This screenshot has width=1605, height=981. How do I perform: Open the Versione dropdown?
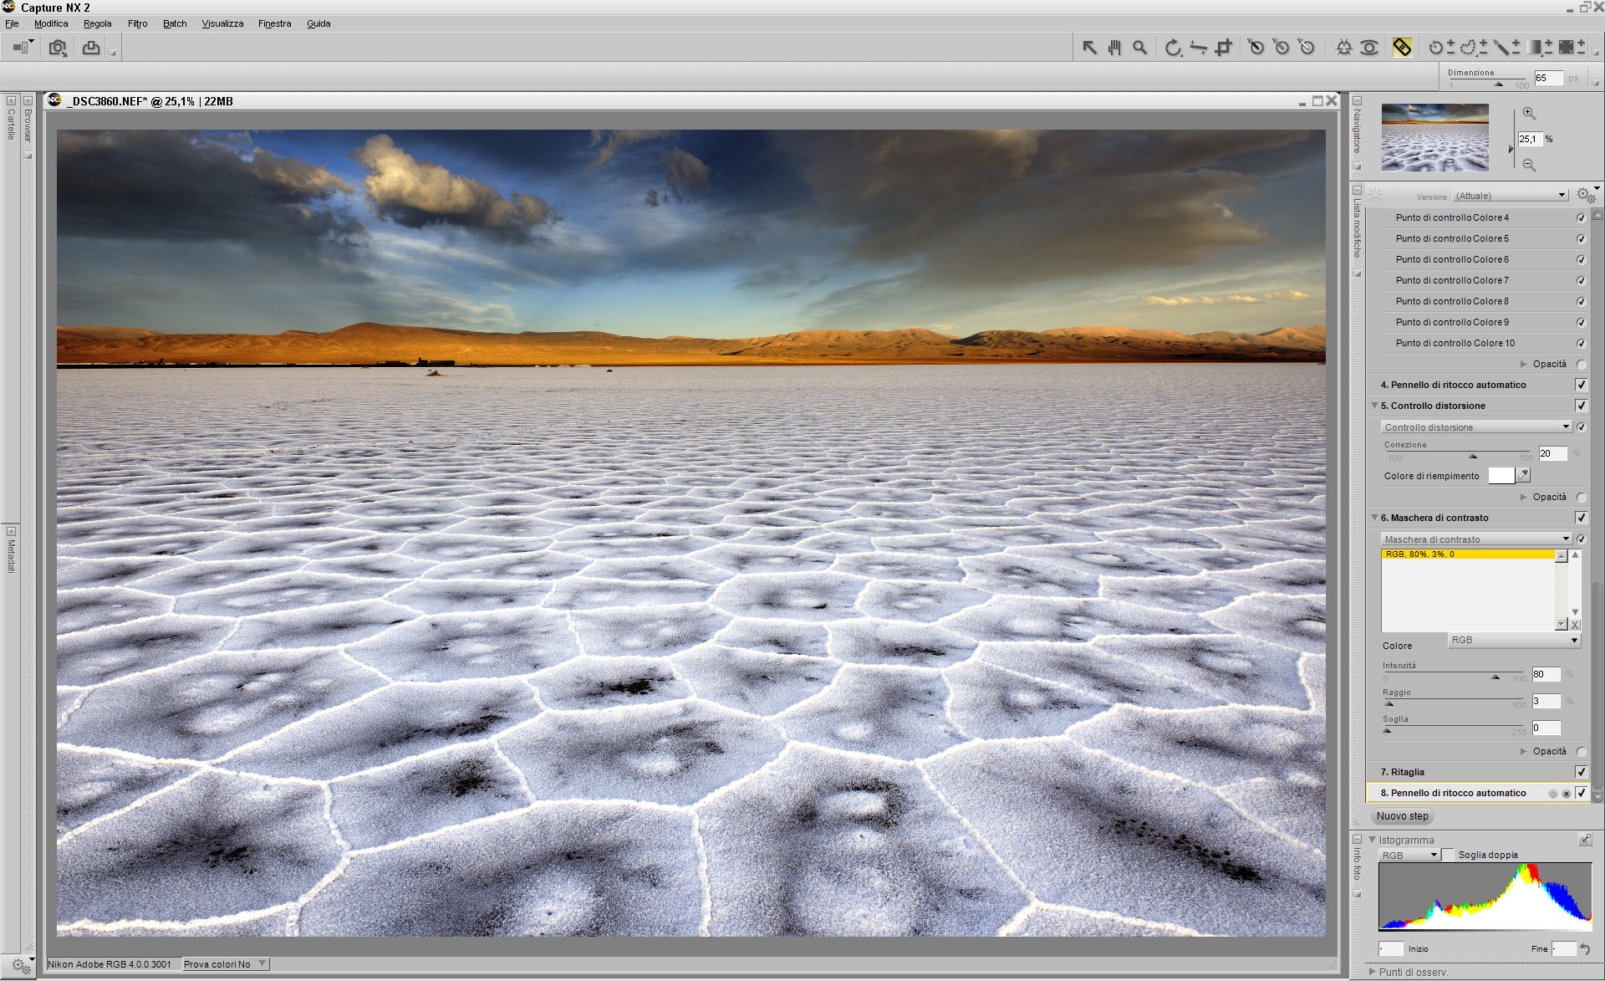[1511, 196]
